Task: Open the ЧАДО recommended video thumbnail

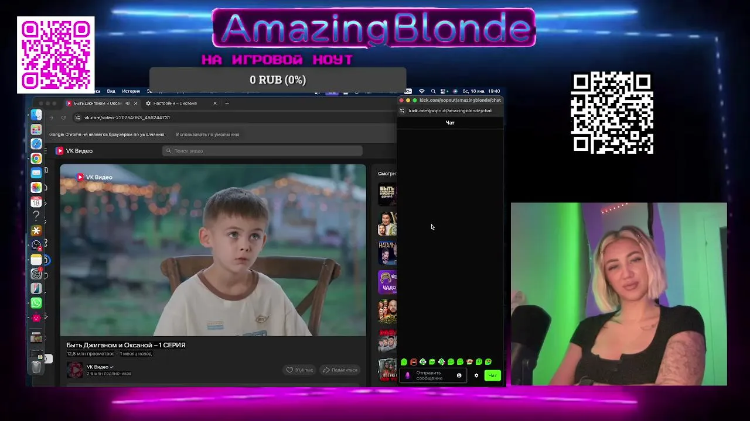Action: [387, 282]
